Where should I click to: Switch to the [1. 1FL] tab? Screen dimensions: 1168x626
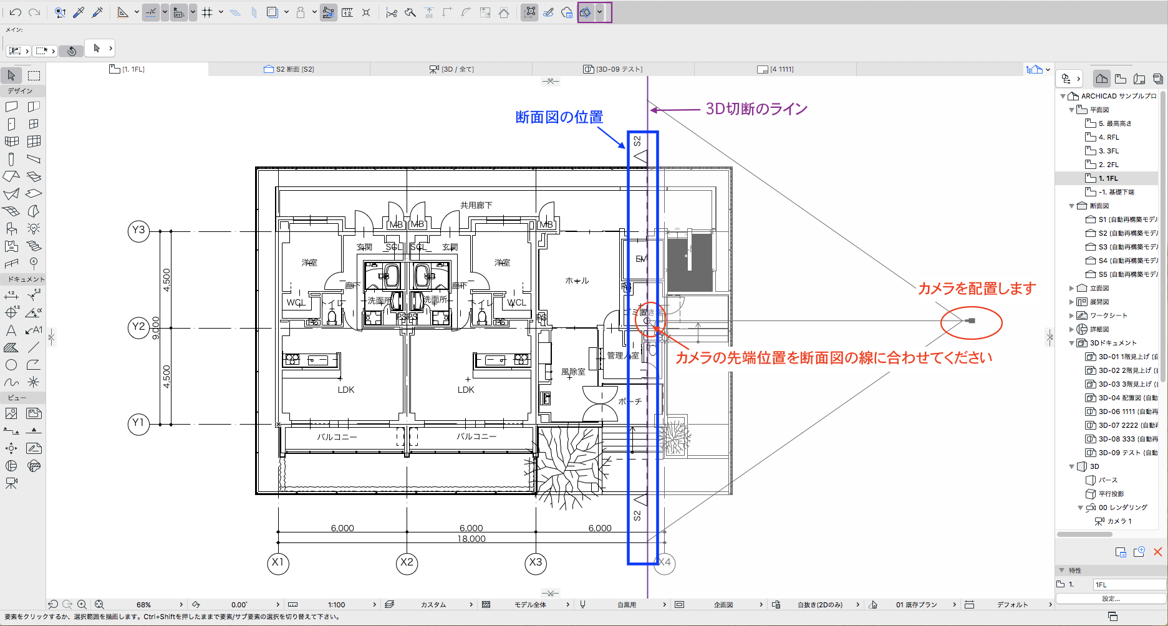coord(127,69)
